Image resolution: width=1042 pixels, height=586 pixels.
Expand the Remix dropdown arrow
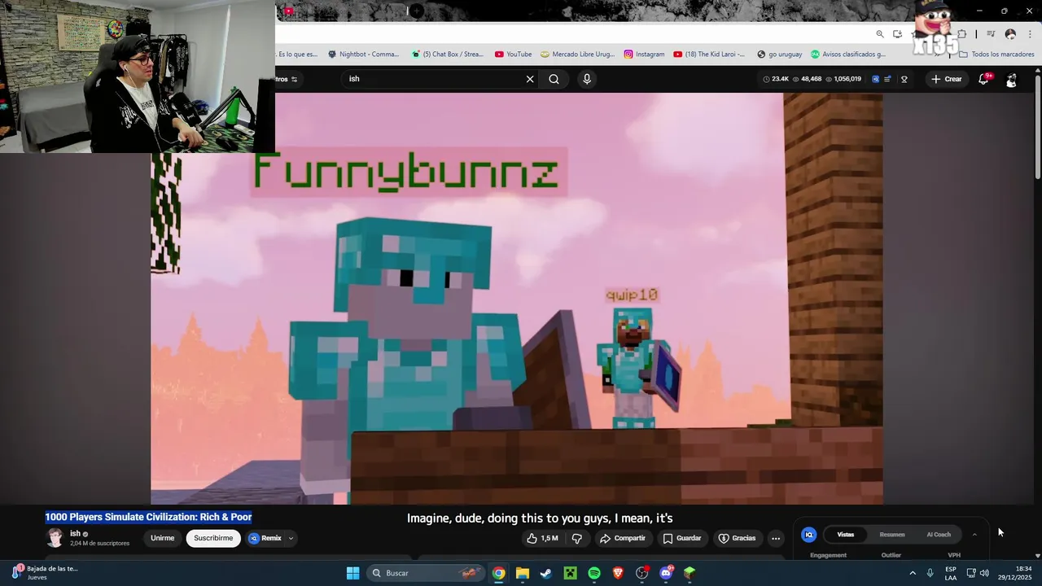click(x=291, y=538)
